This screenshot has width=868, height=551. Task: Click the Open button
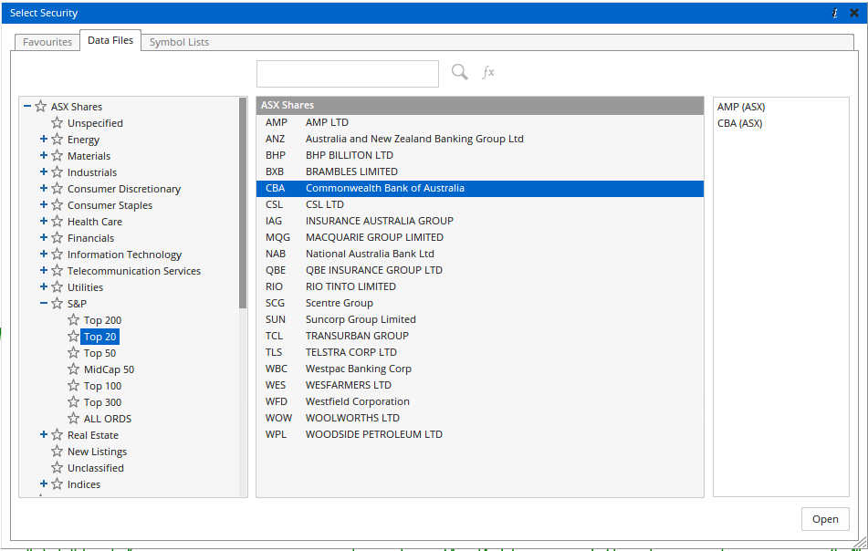(825, 519)
